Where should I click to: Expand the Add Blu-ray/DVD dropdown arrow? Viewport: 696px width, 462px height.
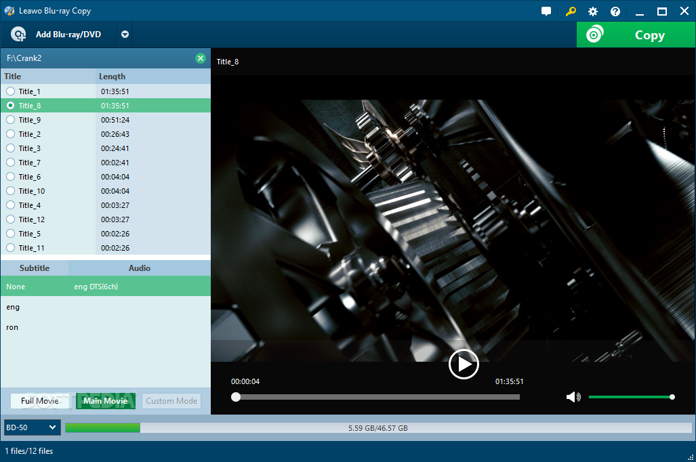[125, 34]
